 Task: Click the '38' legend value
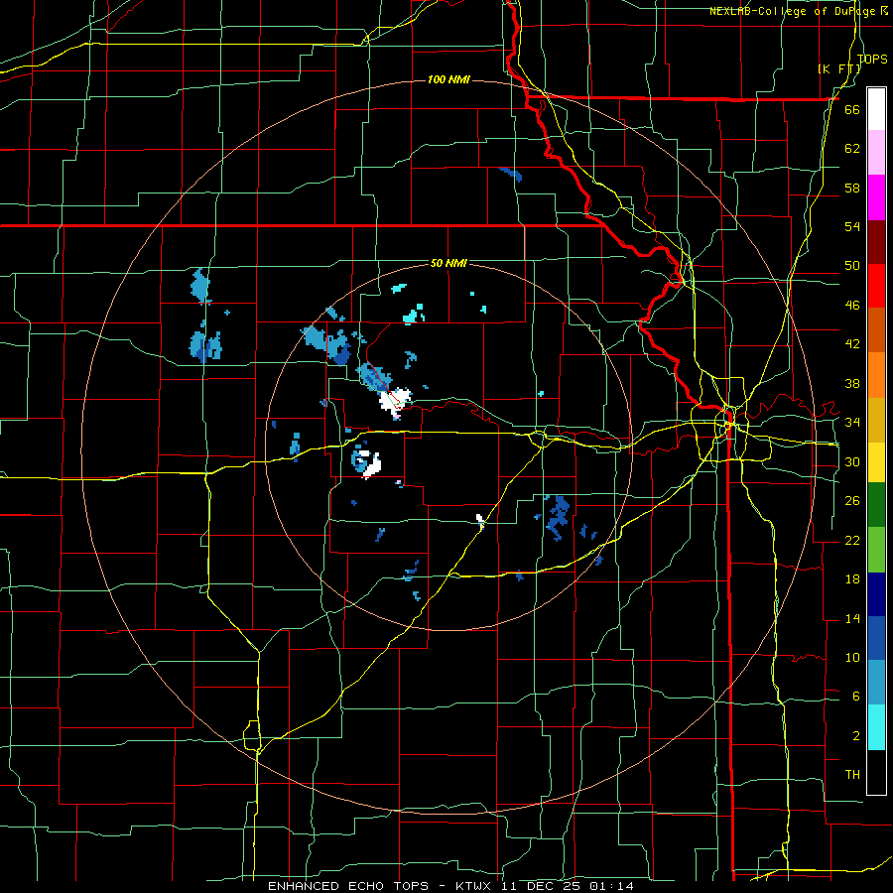coord(852,383)
